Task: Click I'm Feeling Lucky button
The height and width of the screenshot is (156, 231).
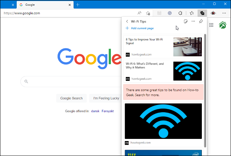Action: [x=106, y=98]
